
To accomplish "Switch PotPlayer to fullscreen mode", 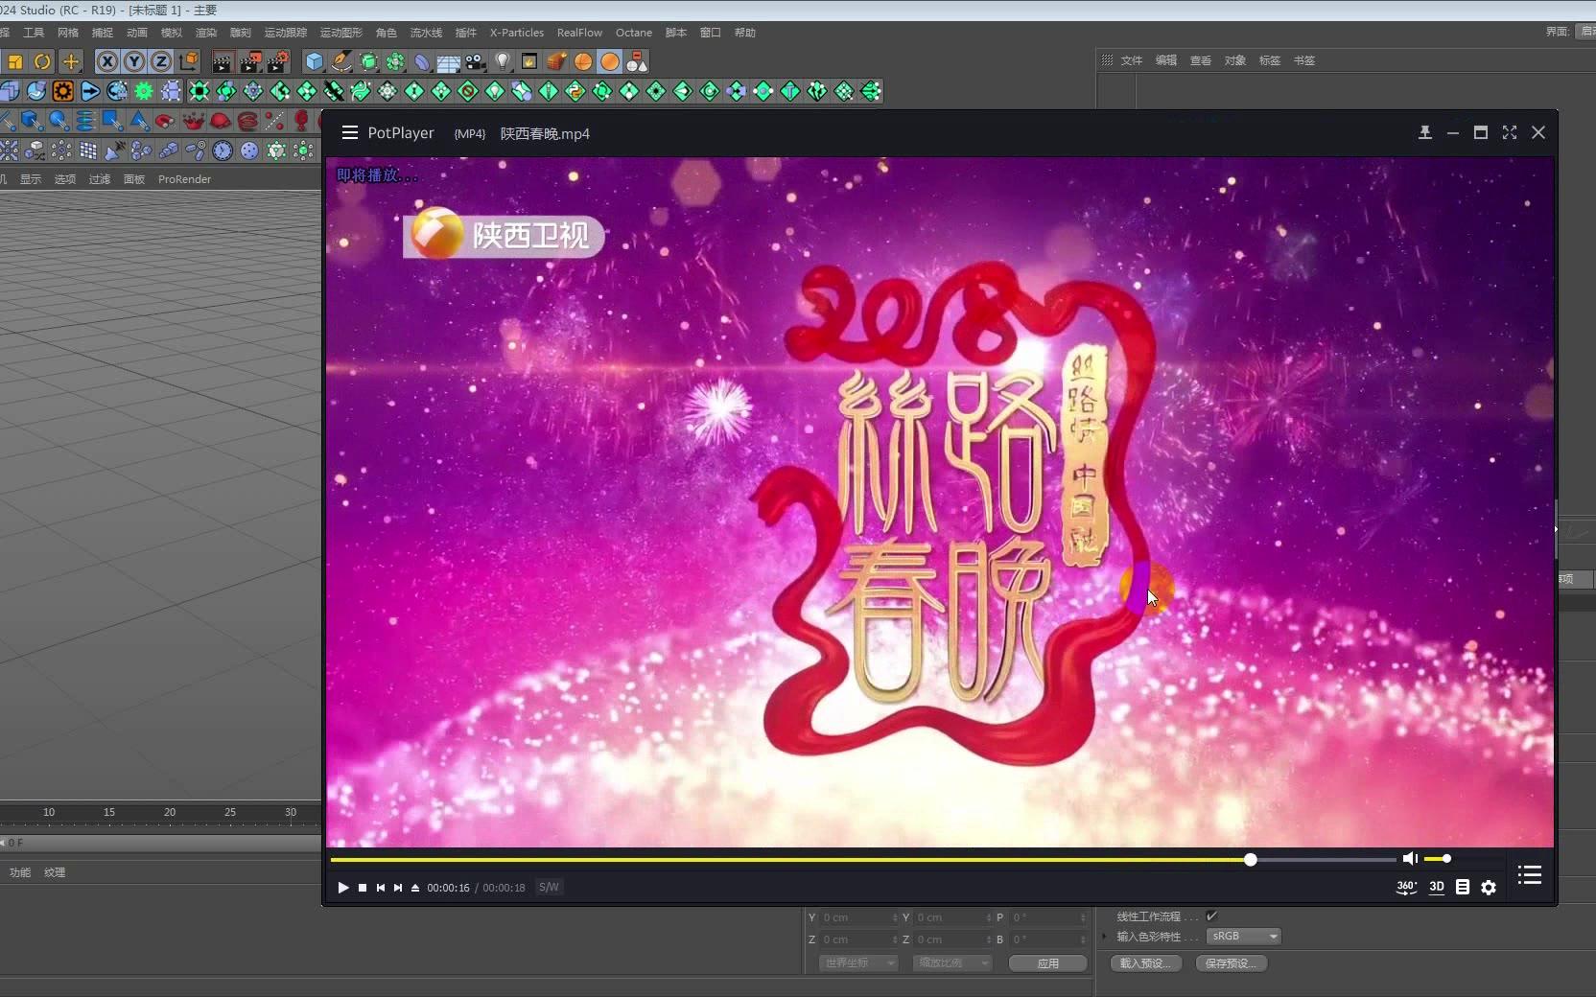I will 1510,132.
